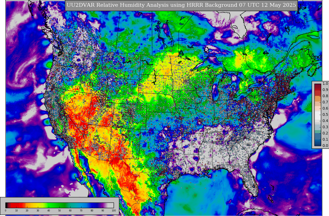The image size is (329, 216).
Task: Click the 70 tick label on humidity colorbar
Action: pos(81,211)
